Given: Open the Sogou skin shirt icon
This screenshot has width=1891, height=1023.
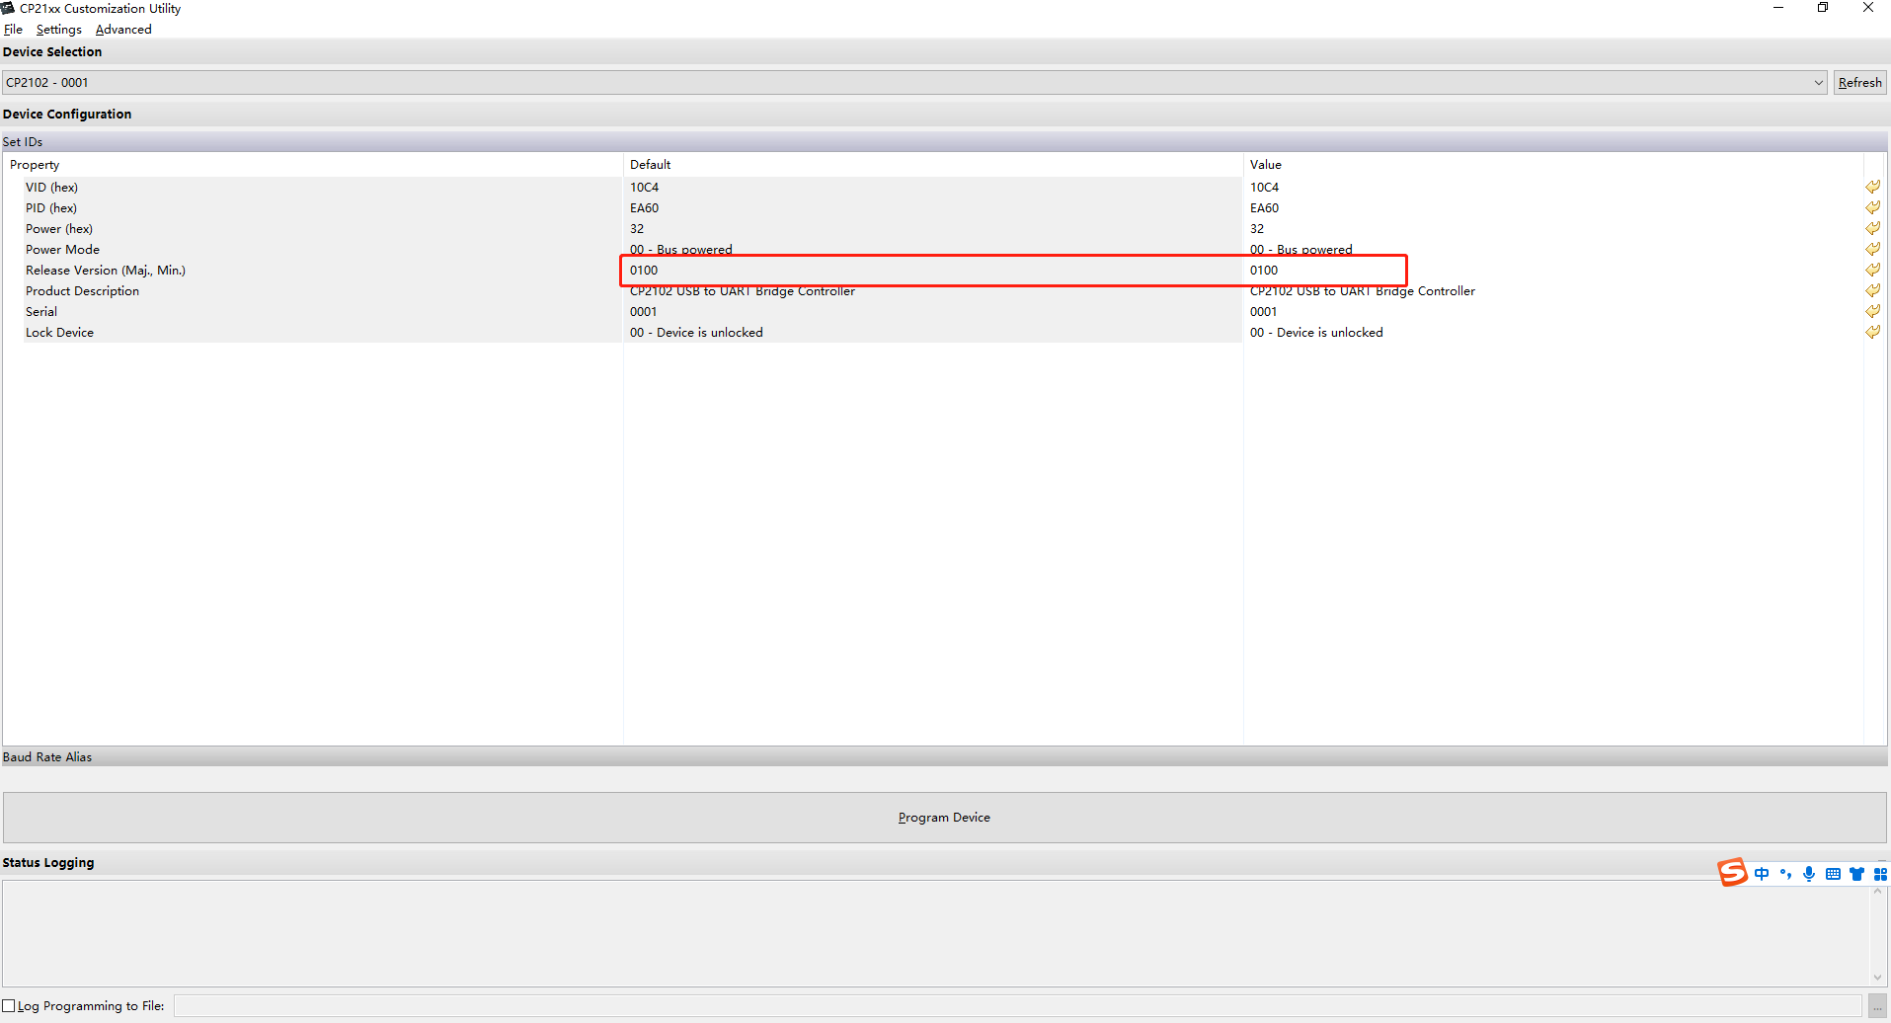Looking at the screenshot, I should (x=1856, y=874).
